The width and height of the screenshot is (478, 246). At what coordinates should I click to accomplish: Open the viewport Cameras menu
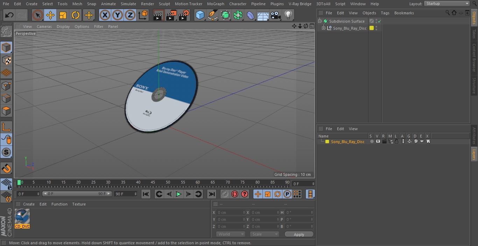tap(44, 27)
